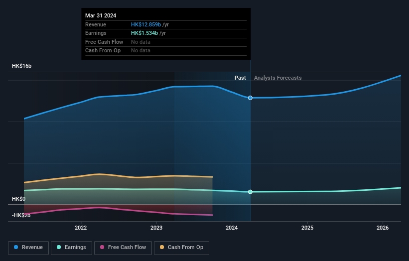Toggle the Revenue legend button
This screenshot has height=261, width=409.
[28, 248]
